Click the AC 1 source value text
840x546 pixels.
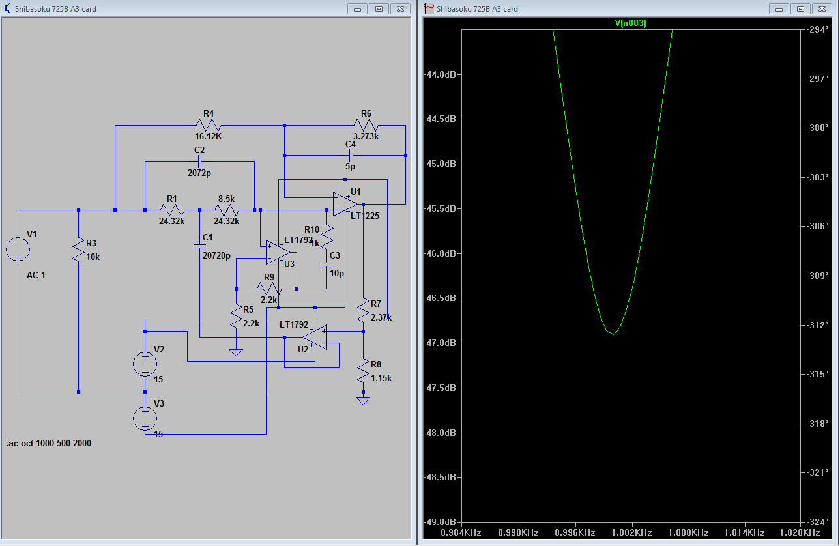[36, 276]
